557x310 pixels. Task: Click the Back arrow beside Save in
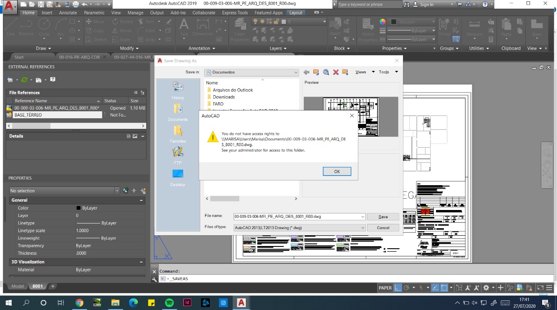pos(306,72)
